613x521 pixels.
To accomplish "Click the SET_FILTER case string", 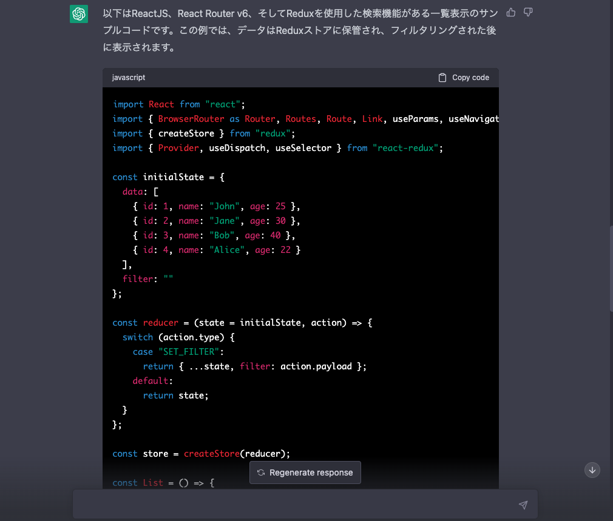I will point(189,351).
